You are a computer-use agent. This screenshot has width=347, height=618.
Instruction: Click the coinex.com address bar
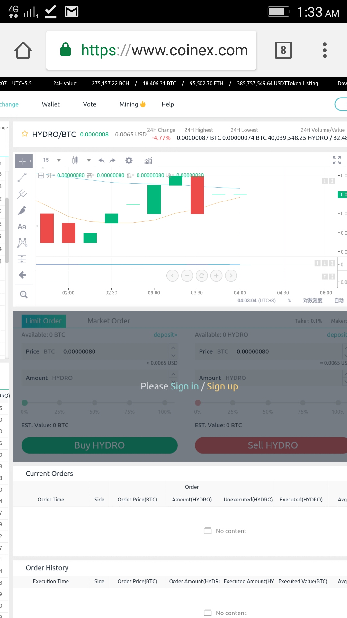151,50
